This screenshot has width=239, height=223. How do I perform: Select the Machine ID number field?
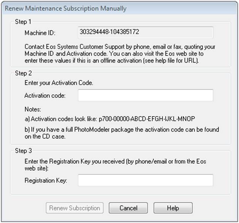coord(145,32)
